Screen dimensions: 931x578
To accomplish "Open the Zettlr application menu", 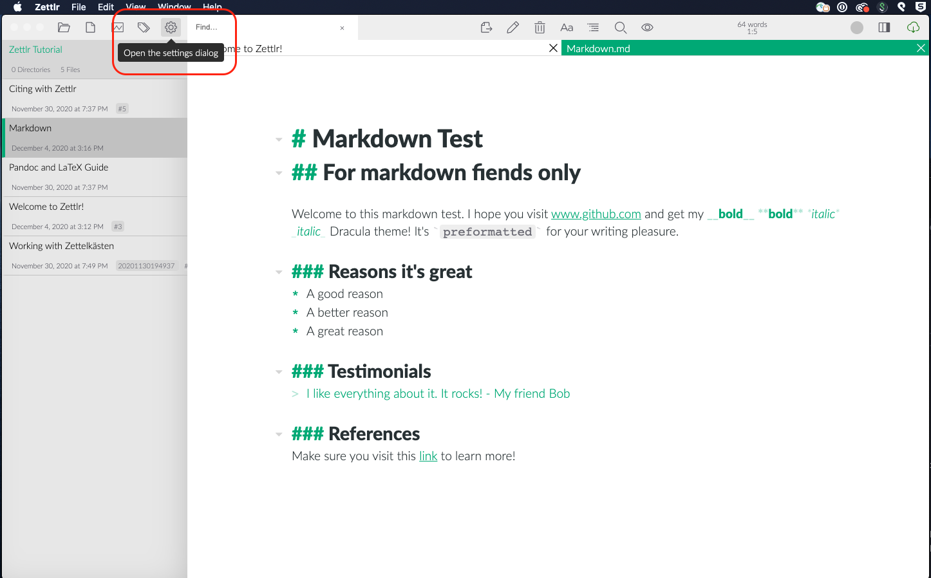I will [47, 7].
